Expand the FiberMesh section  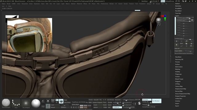(x=178, y=57)
